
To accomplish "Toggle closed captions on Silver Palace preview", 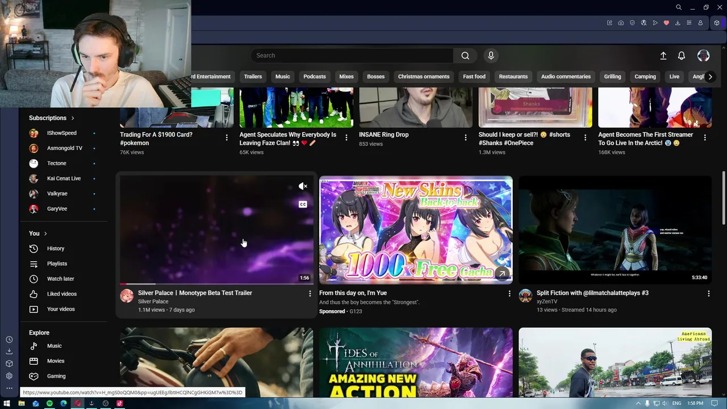I will pyautogui.click(x=303, y=204).
